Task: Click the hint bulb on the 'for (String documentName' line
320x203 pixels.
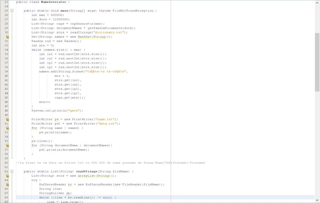Action: click(x=8, y=146)
